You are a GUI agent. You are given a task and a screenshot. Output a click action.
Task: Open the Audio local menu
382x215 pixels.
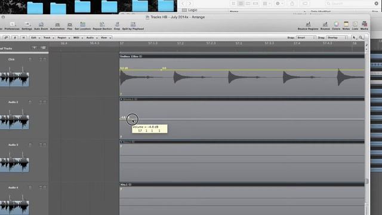(x=91, y=38)
